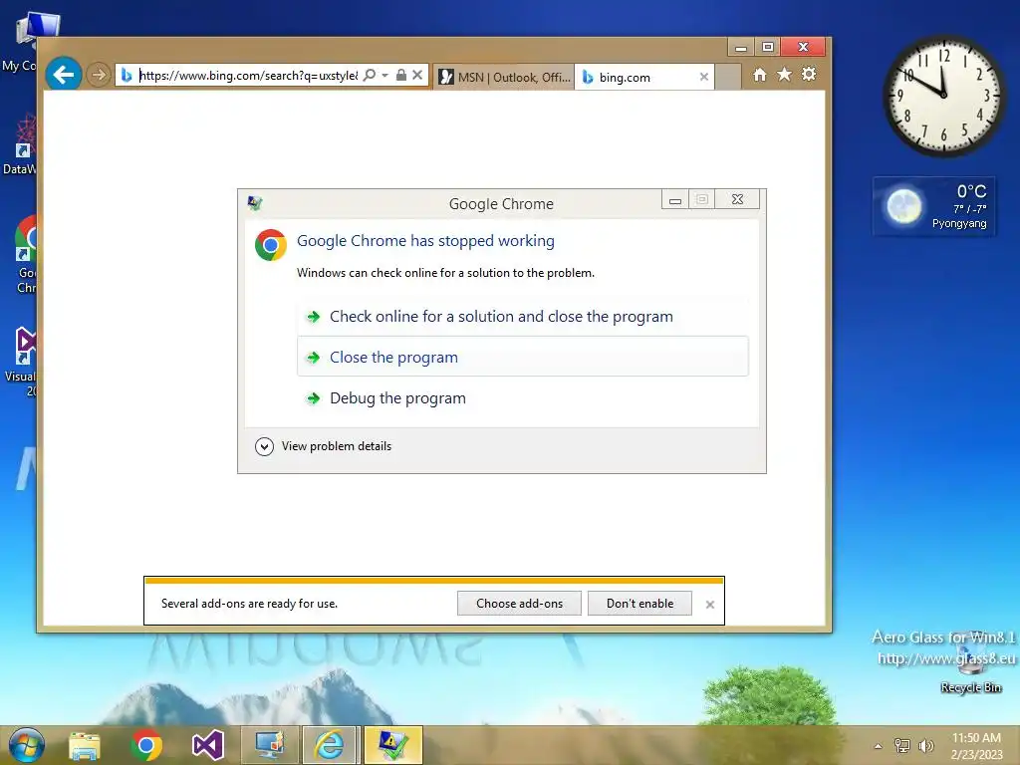
Task: Click the Several add-ons are ready text
Action: (x=249, y=604)
